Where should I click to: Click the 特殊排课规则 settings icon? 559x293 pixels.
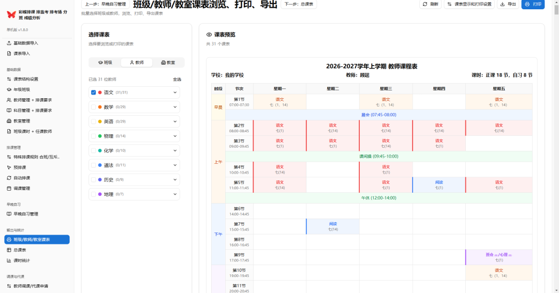pyautogui.click(x=9, y=157)
